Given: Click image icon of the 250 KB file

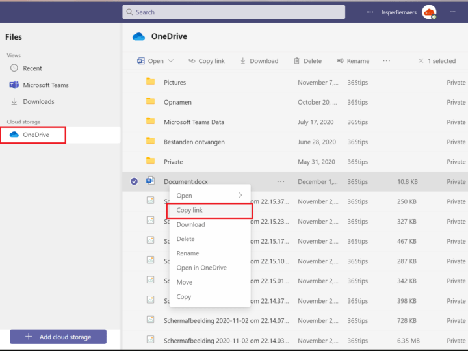Looking at the screenshot, I should point(150,200).
